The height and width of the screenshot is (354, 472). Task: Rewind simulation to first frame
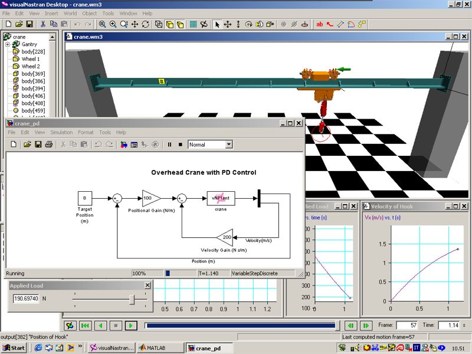coord(85,326)
